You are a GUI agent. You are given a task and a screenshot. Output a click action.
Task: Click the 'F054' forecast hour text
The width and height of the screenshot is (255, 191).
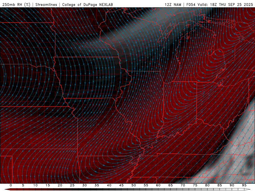pyautogui.click(x=191, y=4)
